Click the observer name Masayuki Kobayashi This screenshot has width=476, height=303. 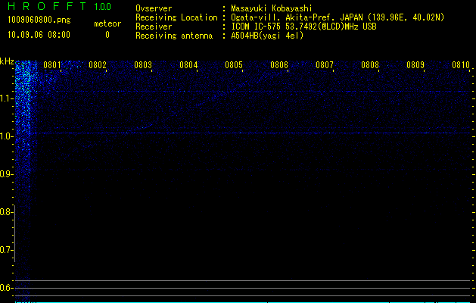click(x=272, y=8)
